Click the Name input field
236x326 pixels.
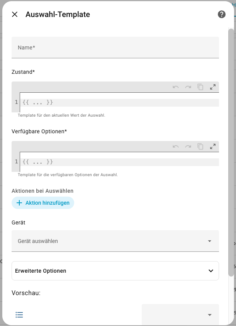pyautogui.click(x=115, y=48)
